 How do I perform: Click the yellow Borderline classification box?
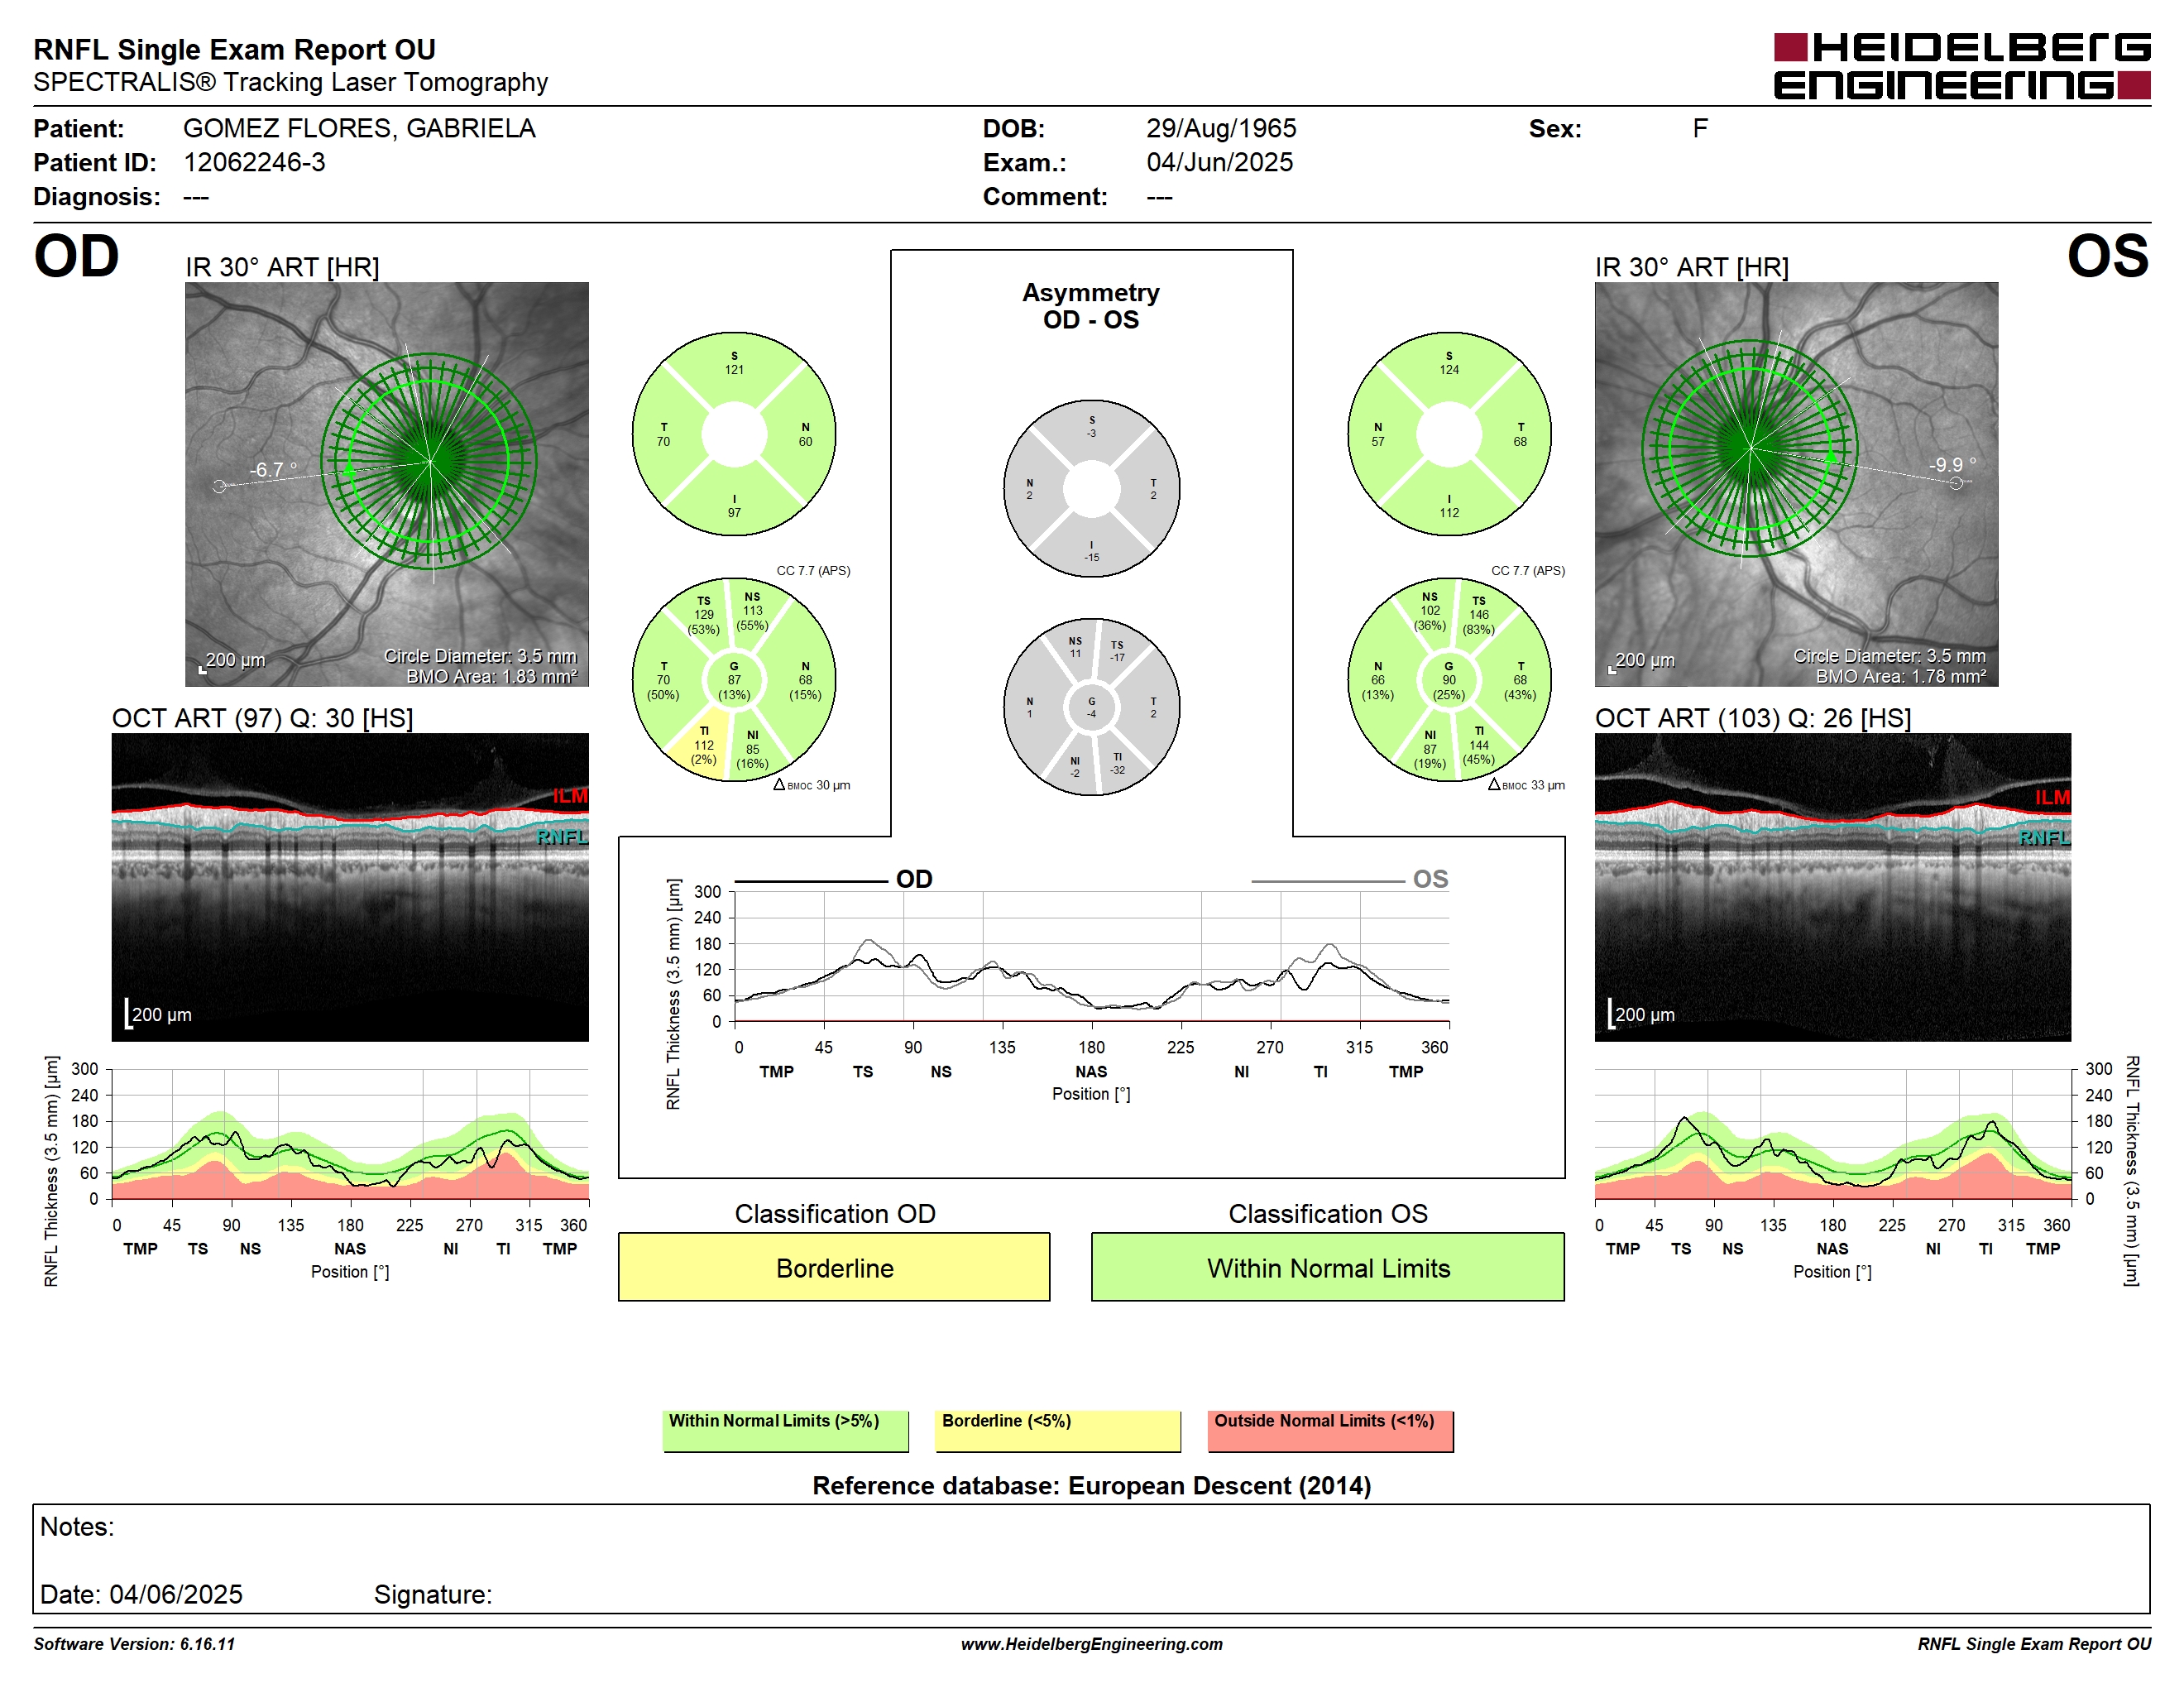tap(834, 1267)
